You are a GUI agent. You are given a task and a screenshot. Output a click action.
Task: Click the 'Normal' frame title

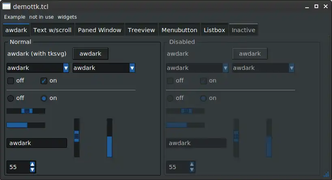(x=21, y=42)
